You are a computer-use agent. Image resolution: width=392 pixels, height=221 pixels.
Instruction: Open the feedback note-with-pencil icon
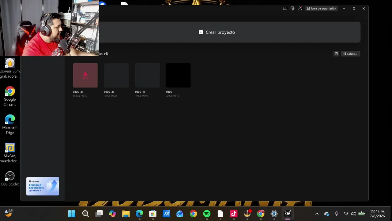click(292, 9)
